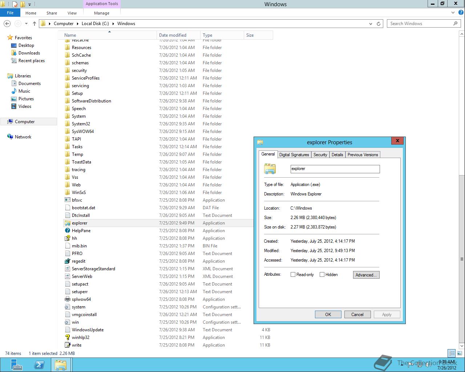
Task: Click the file name field in Properties
Action: click(335, 169)
